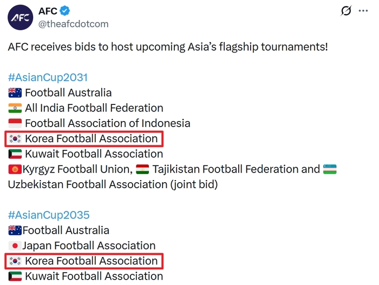Select the "All India Football Federation" text
The image size is (379, 285).
94,108
